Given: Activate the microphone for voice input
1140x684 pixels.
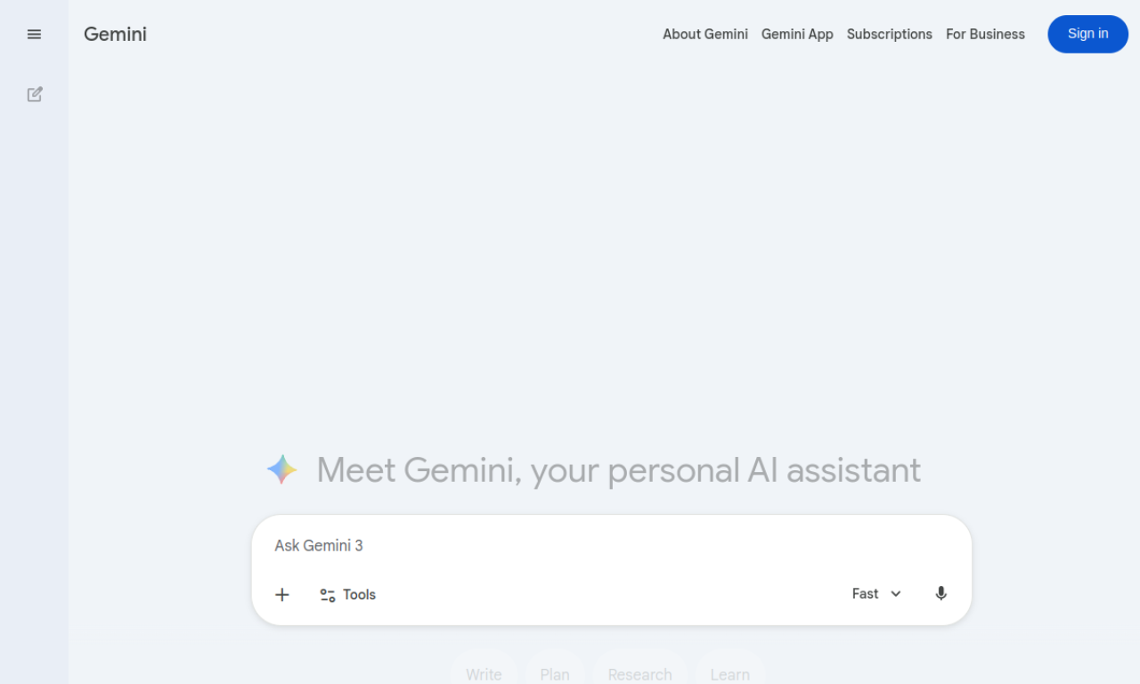Looking at the screenshot, I should coord(940,593).
